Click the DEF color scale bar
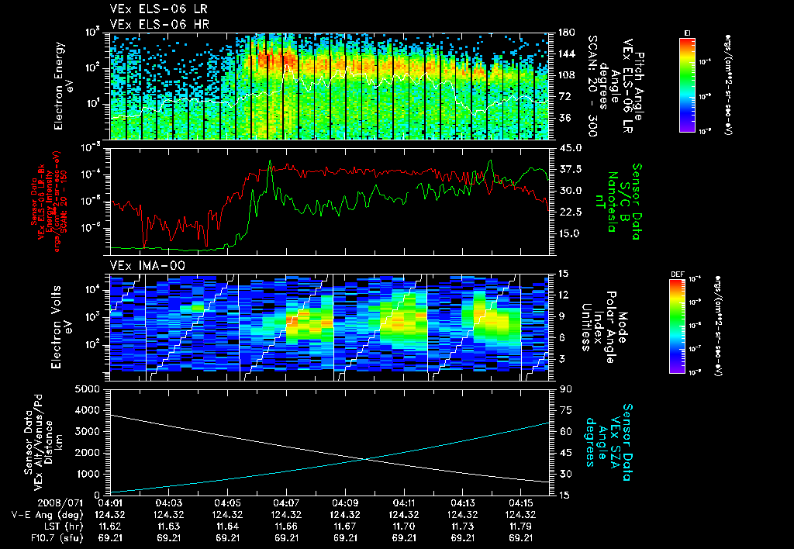 tap(677, 326)
